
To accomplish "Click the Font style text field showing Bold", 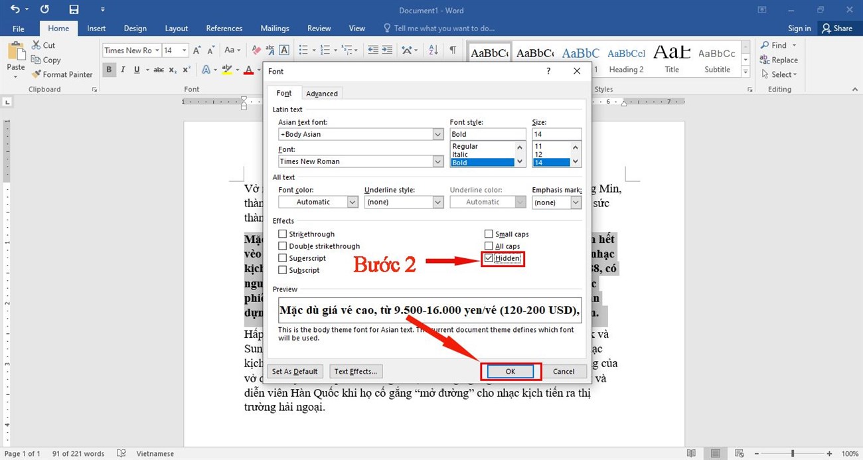I will (488, 134).
